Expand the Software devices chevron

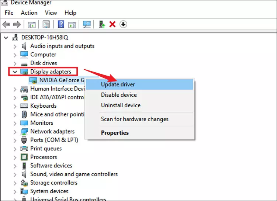[15, 166]
